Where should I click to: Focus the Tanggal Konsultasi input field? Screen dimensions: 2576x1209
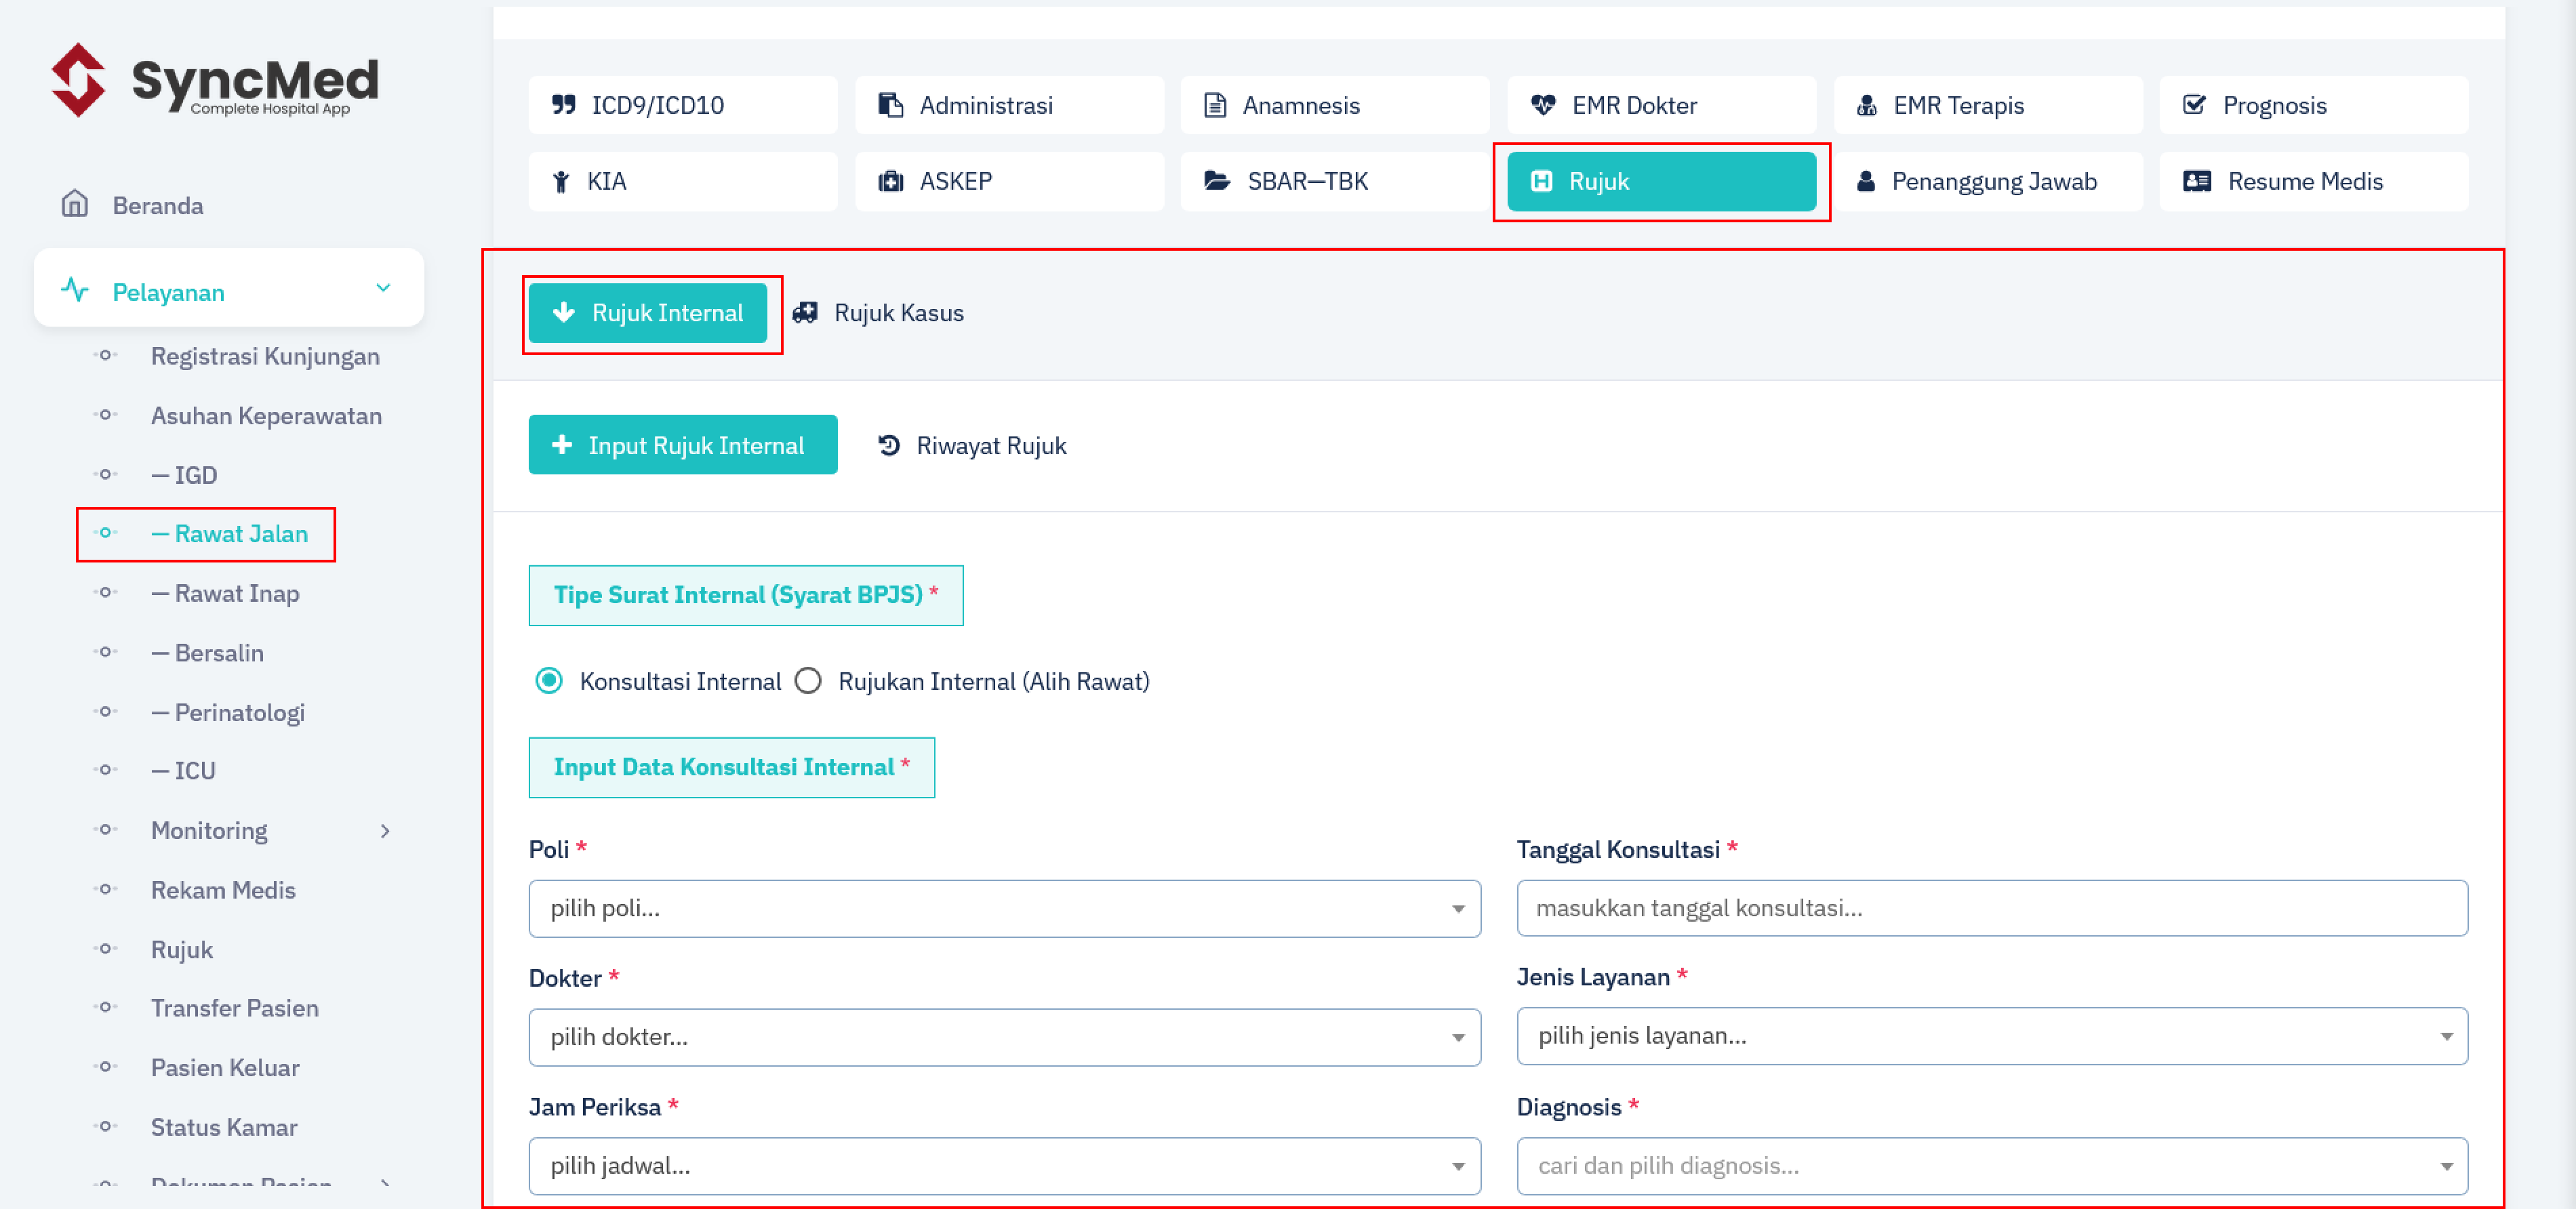[1991, 908]
